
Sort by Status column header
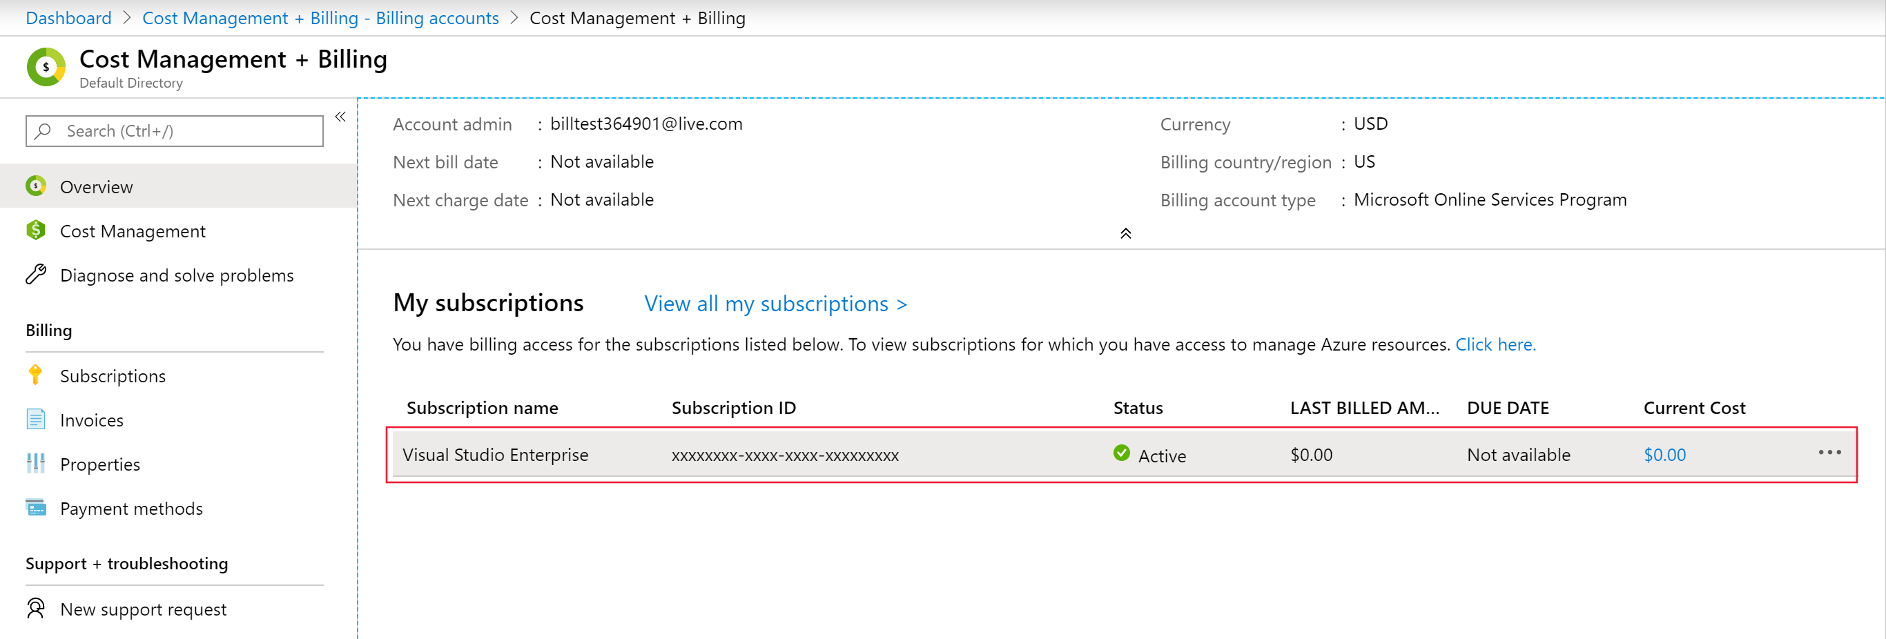(1138, 408)
